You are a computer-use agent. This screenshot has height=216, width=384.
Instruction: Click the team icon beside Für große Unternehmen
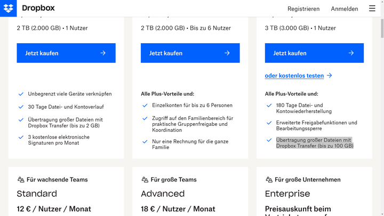pyautogui.click(x=269, y=180)
